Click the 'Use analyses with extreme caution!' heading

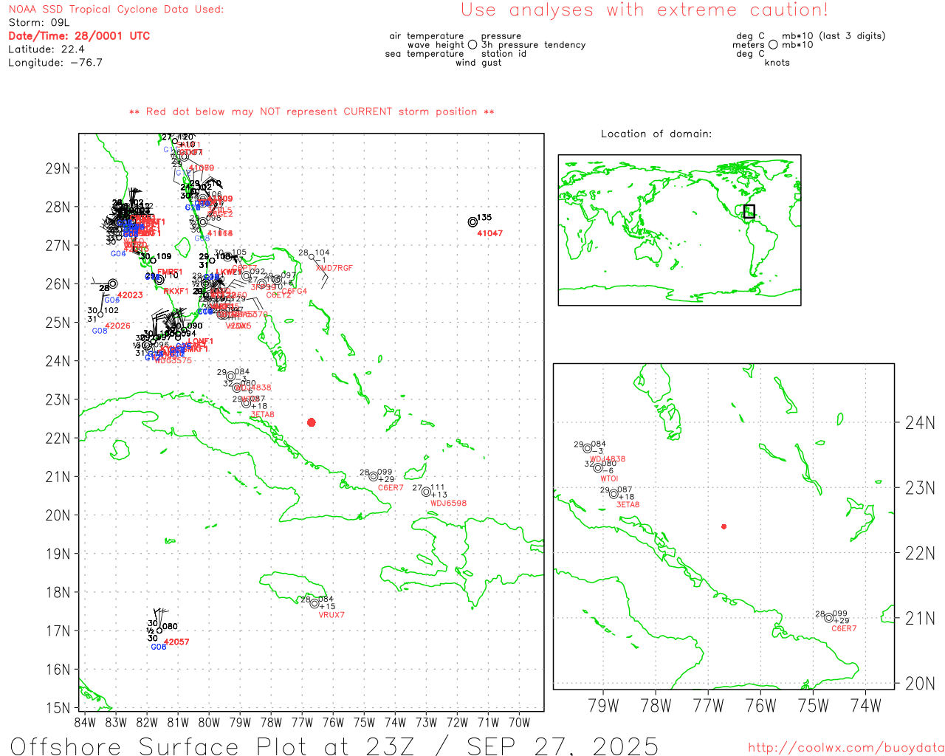pos(644,10)
